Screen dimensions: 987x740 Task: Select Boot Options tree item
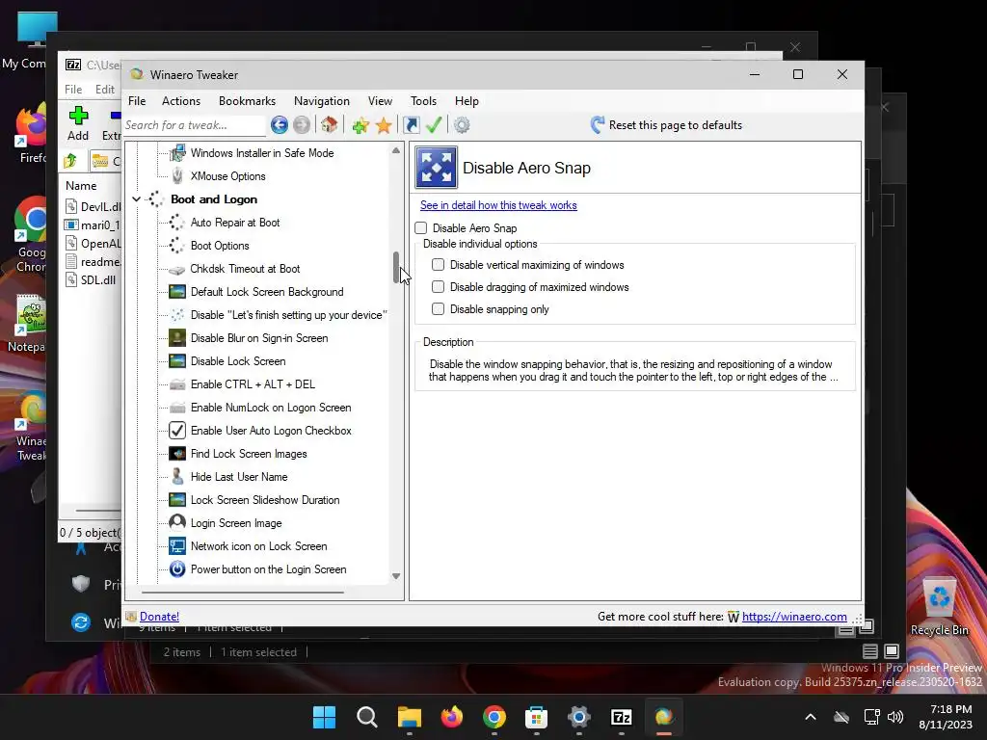[x=220, y=246]
